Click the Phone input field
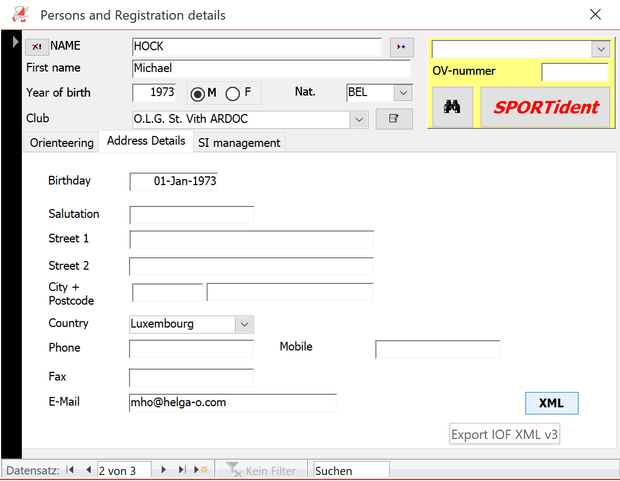Image resolution: width=620 pixels, height=481 pixels. (x=191, y=349)
